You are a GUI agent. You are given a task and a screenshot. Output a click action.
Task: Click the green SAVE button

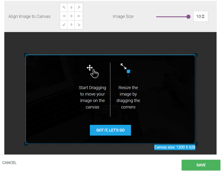pyautogui.click(x=201, y=165)
